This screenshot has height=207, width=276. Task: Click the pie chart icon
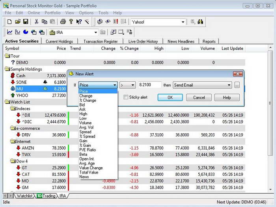click(x=26, y=32)
